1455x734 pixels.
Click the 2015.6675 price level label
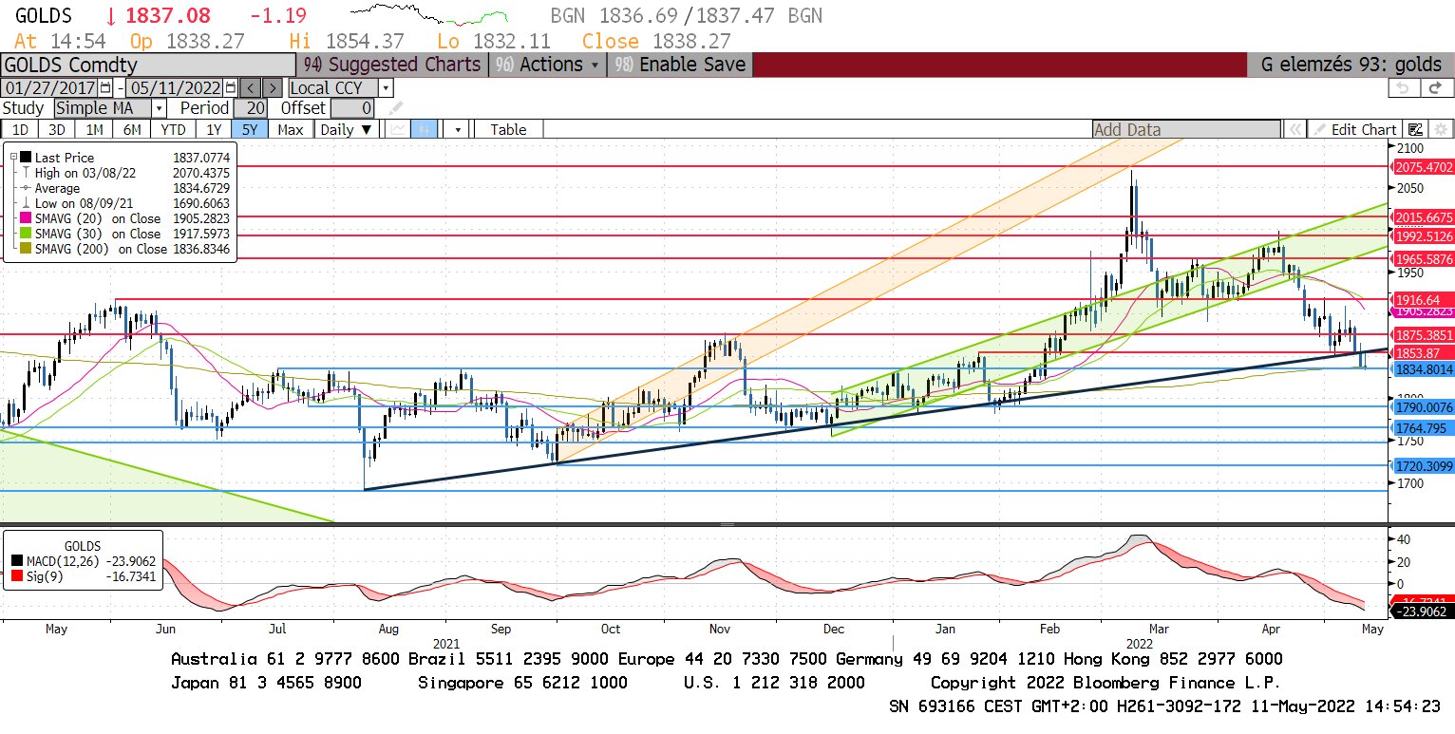click(x=1424, y=217)
